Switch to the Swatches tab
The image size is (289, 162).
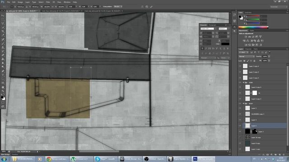(248, 13)
